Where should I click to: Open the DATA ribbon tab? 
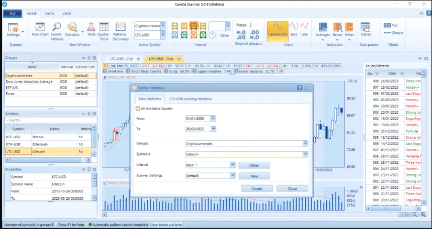coord(49,14)
